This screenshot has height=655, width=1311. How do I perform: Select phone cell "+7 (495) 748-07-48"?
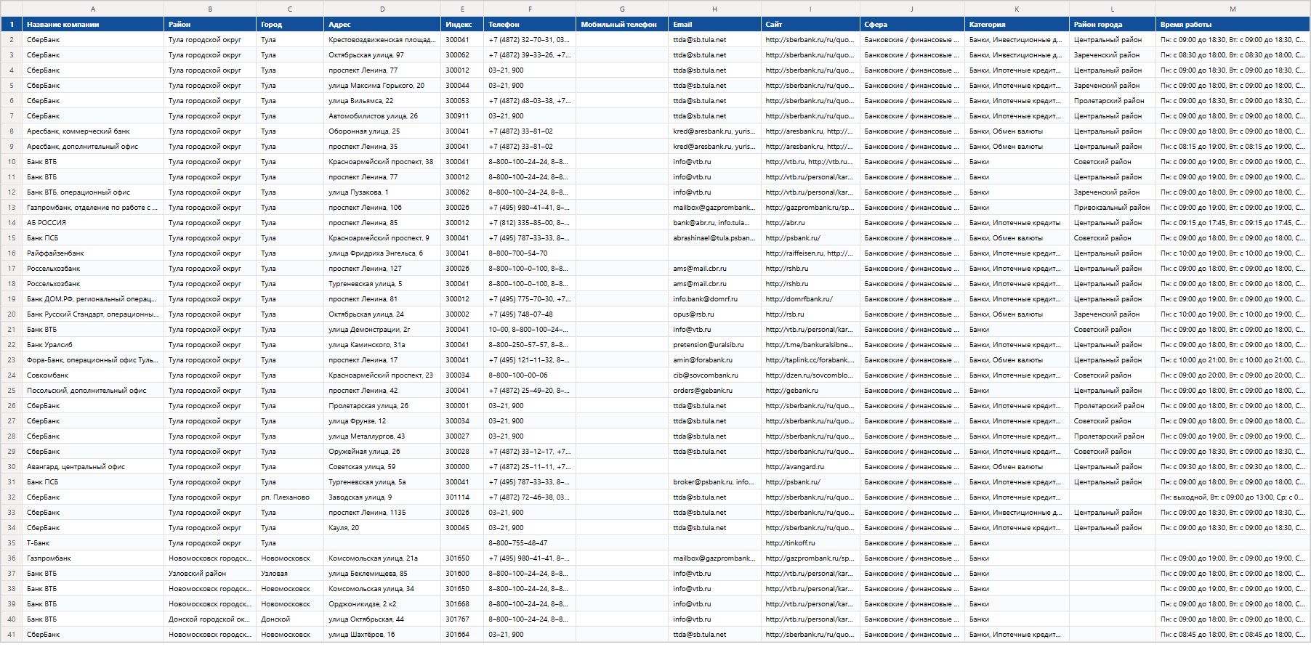(x=530, y=314)
